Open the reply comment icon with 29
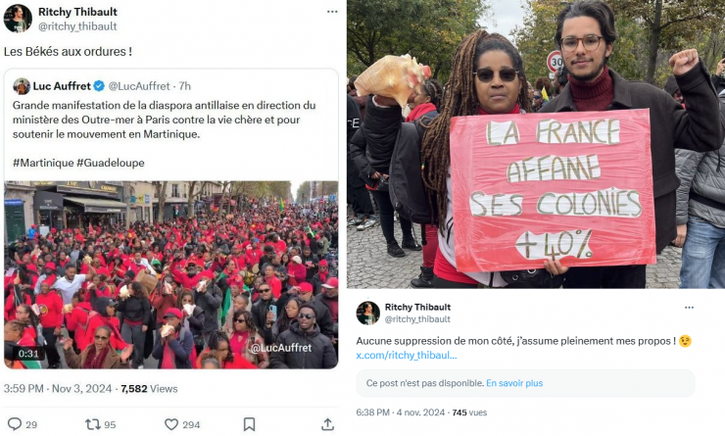 point(15,424)
